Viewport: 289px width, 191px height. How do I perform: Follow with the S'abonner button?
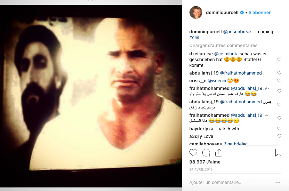coord(260,12)
